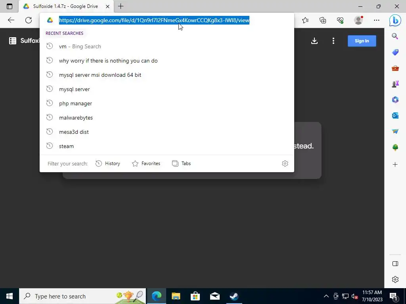
Task: Show hidden system tray icons chevron
Action: click(x=326, y=296)
